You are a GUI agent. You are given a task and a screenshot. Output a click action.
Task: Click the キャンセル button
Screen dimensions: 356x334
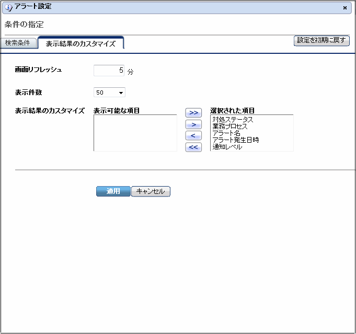pos(151,191)
